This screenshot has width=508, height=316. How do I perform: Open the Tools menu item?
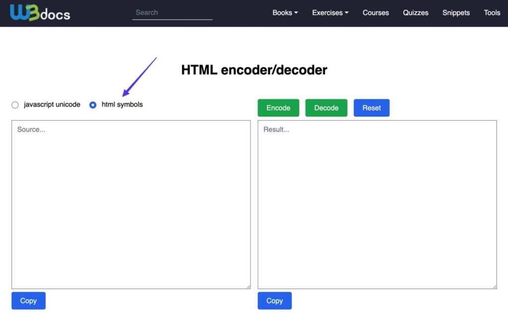tap(492, 13)
